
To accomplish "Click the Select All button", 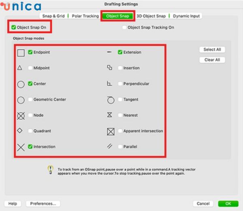I will pos(212,49).
